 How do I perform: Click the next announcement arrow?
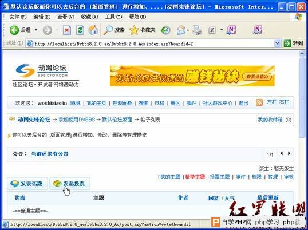[x=289, y=153]
